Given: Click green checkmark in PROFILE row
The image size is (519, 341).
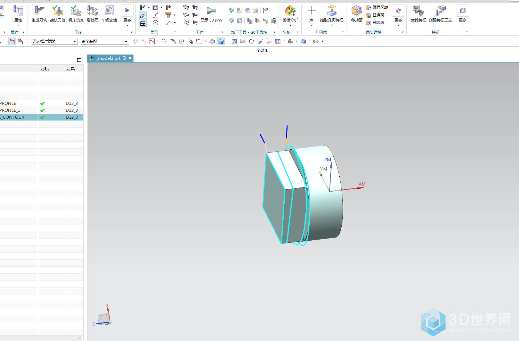Looking at the screenshot, I should (x=42, y=103).
